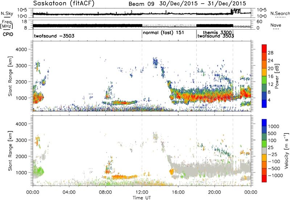Image resolution: width=290 pixels, height=200 pixels.
Task: Click the velocity panel 'Slant Range [km]' label
Action: point(10,151)
